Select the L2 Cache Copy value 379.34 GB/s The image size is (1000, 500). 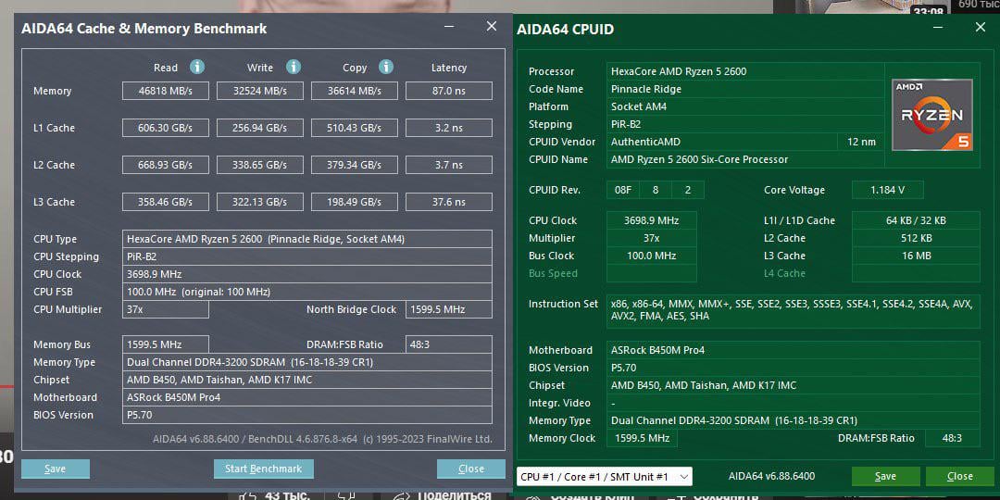coord(354,165)
